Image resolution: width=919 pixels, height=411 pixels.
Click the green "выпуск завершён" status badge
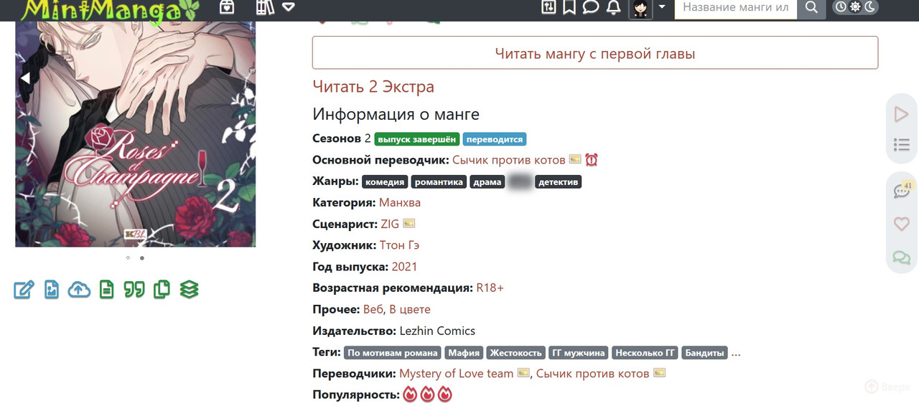point(416,139)
